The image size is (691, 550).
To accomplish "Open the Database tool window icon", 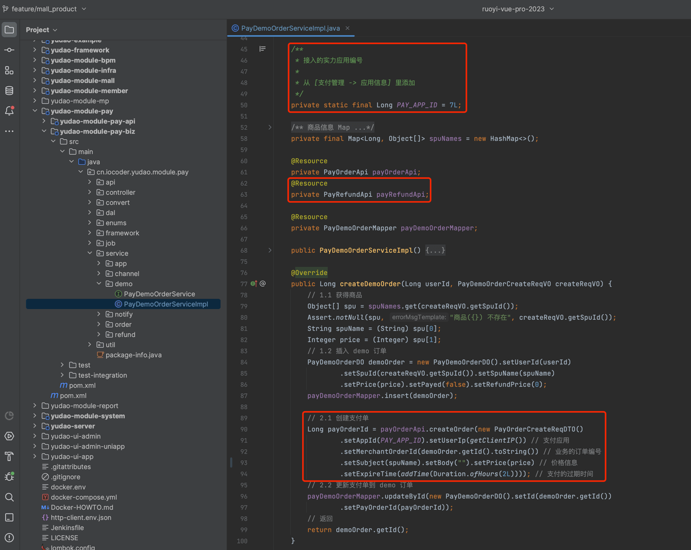I will [x=9, y=90].
